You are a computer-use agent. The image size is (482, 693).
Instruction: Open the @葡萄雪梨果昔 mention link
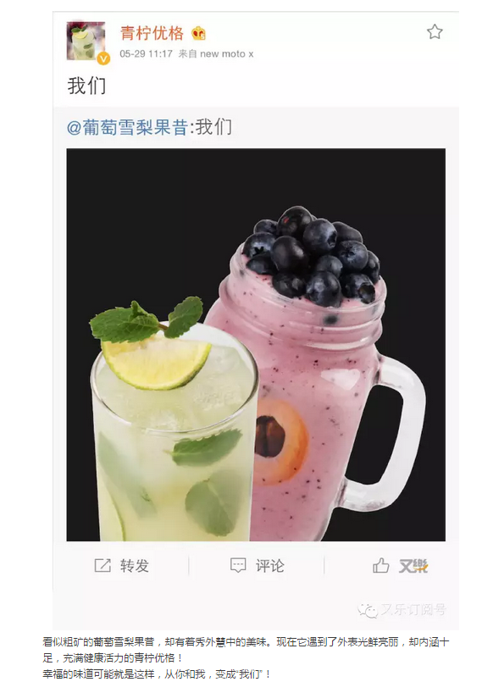point(127,128)
